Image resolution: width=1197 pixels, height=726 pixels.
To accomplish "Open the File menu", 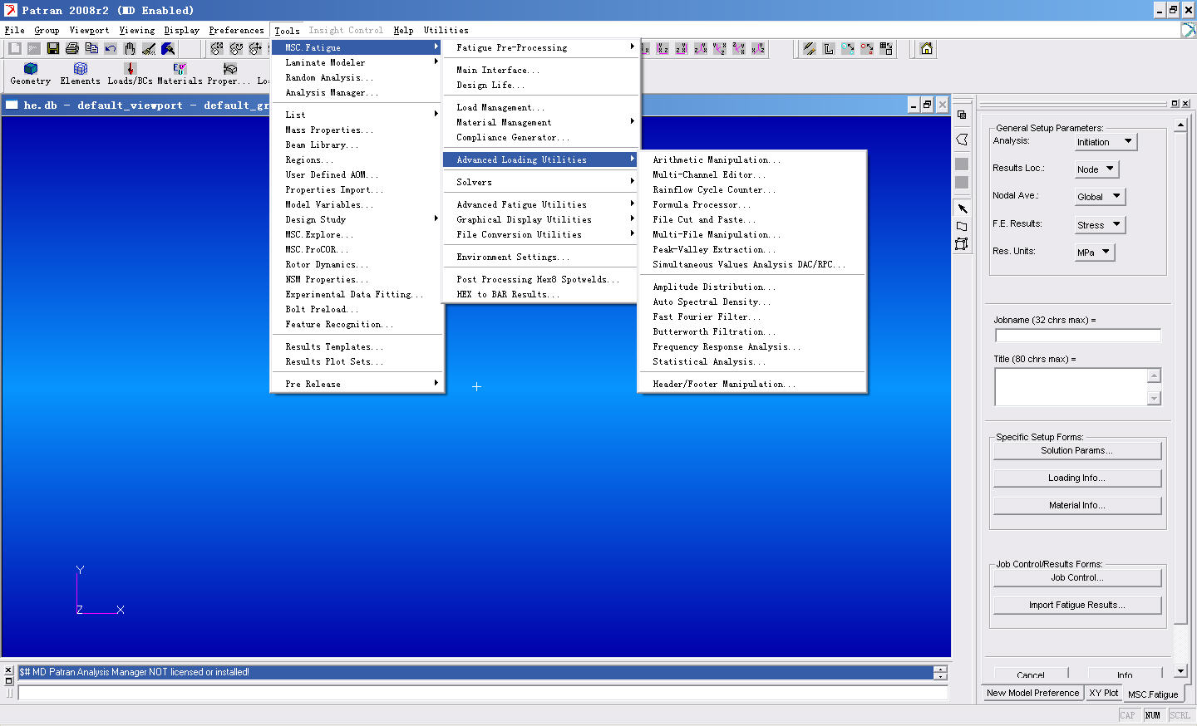I will tap(15, 30).
